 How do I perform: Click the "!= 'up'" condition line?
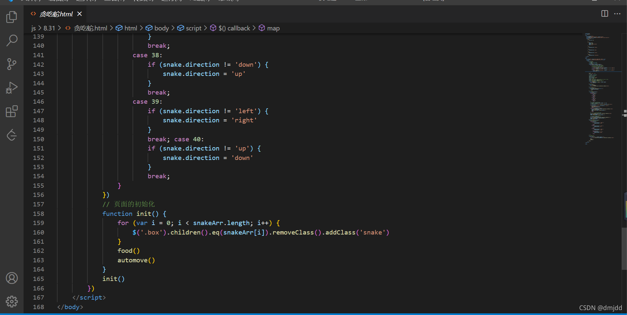point(204,149)
